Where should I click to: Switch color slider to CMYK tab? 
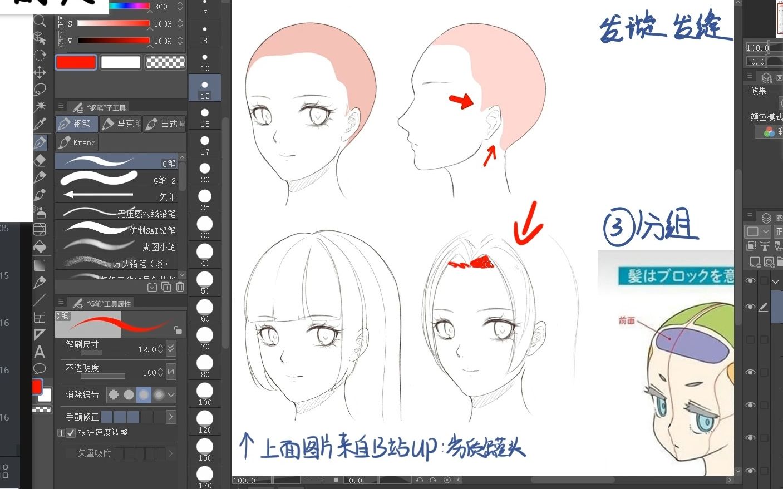pyautogui.click(x=61, y=39)
